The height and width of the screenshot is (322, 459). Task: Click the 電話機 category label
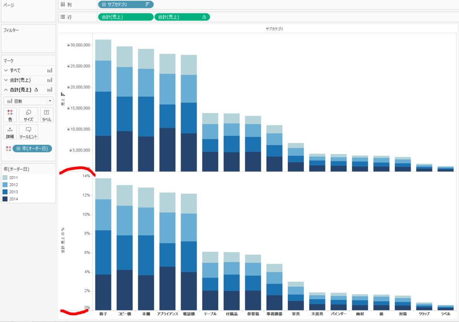[x=189, y=314]
